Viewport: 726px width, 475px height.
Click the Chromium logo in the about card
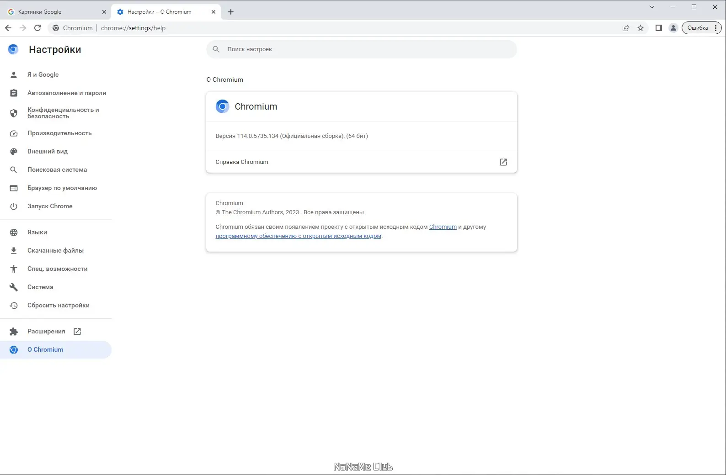[x=222, y=106]
